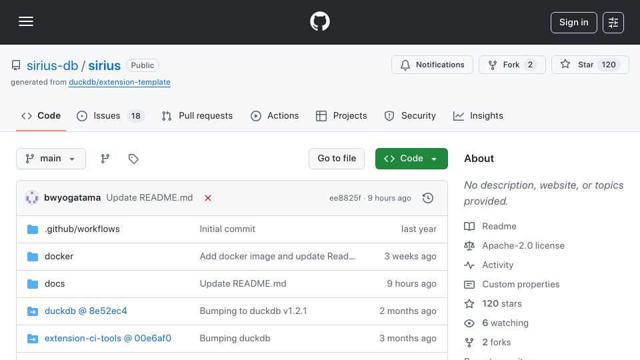Click the folder icon beside docs

pos(33,284)
